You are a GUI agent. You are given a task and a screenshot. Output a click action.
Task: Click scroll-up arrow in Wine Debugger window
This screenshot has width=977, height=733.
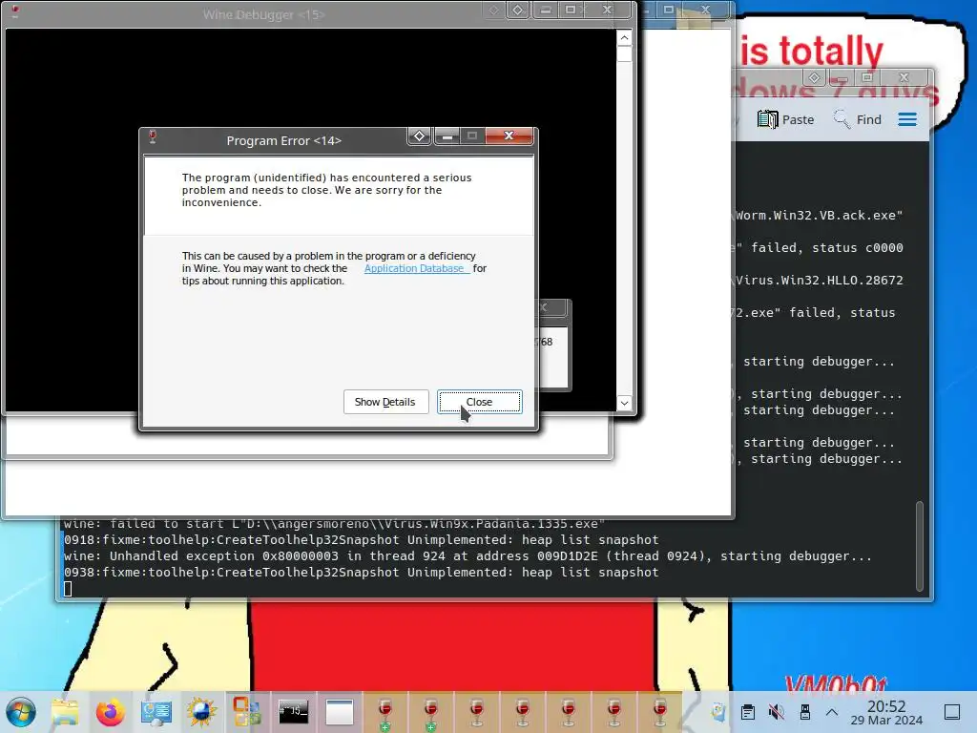click(x=624, y=38)
